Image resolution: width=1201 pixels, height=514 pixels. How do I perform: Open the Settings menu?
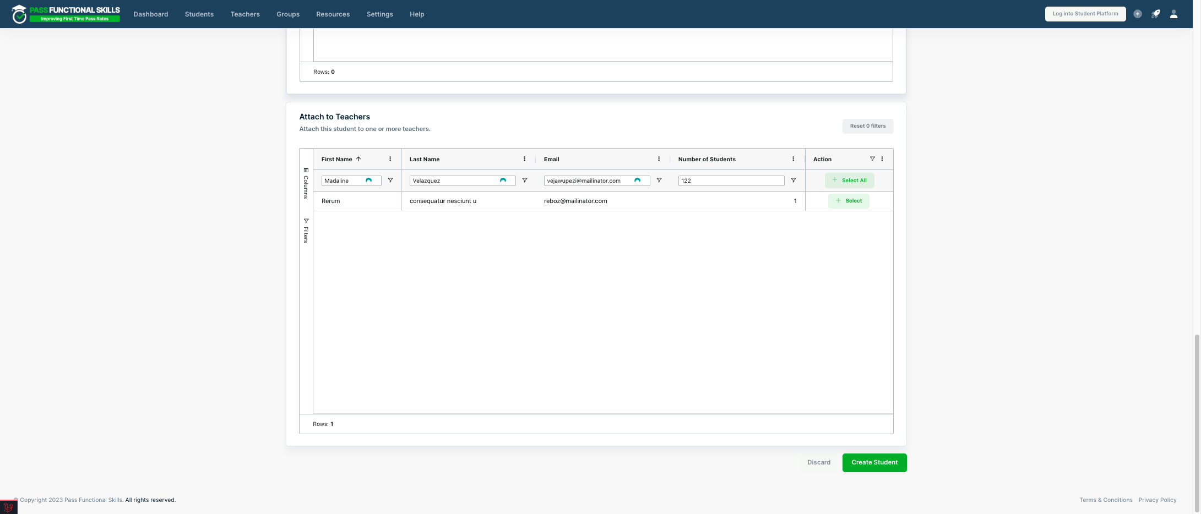click(x=380, y=14)
